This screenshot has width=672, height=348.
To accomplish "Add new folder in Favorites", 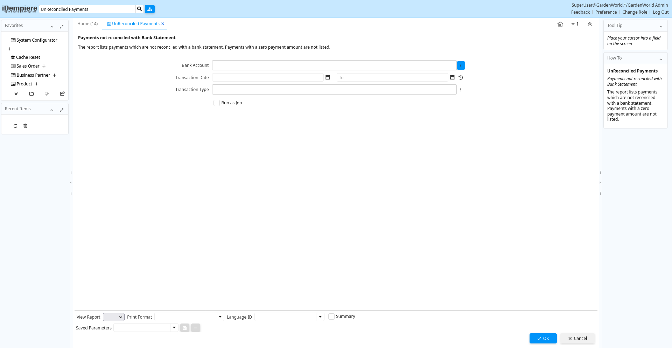I will pos(31,94).
